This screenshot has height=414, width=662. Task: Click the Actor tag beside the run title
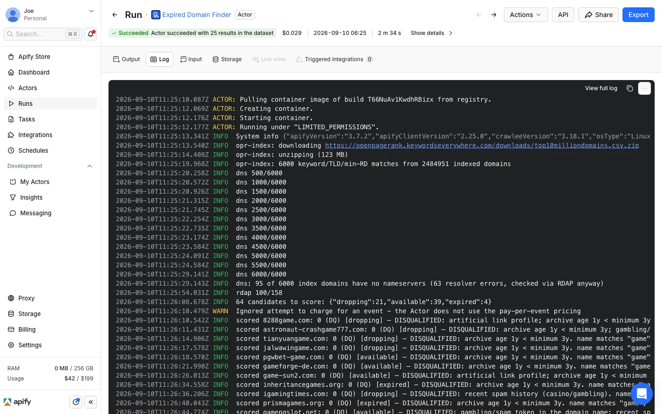(x=245, y=15)
